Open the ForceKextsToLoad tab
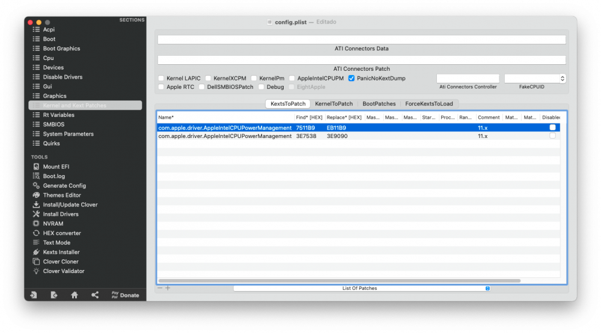Screen dimensions: 601x333 point(429,104)
